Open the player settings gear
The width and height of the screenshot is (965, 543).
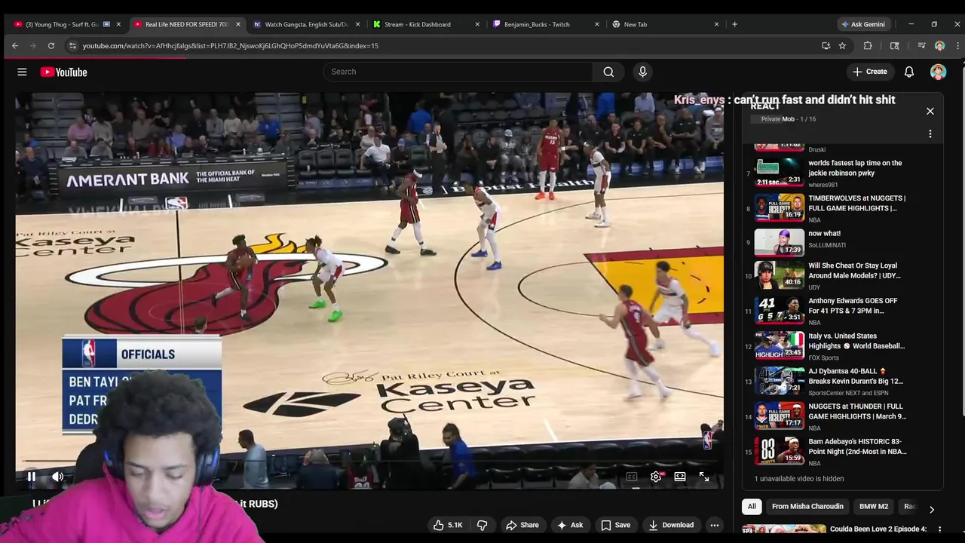[x=656, y=477]
